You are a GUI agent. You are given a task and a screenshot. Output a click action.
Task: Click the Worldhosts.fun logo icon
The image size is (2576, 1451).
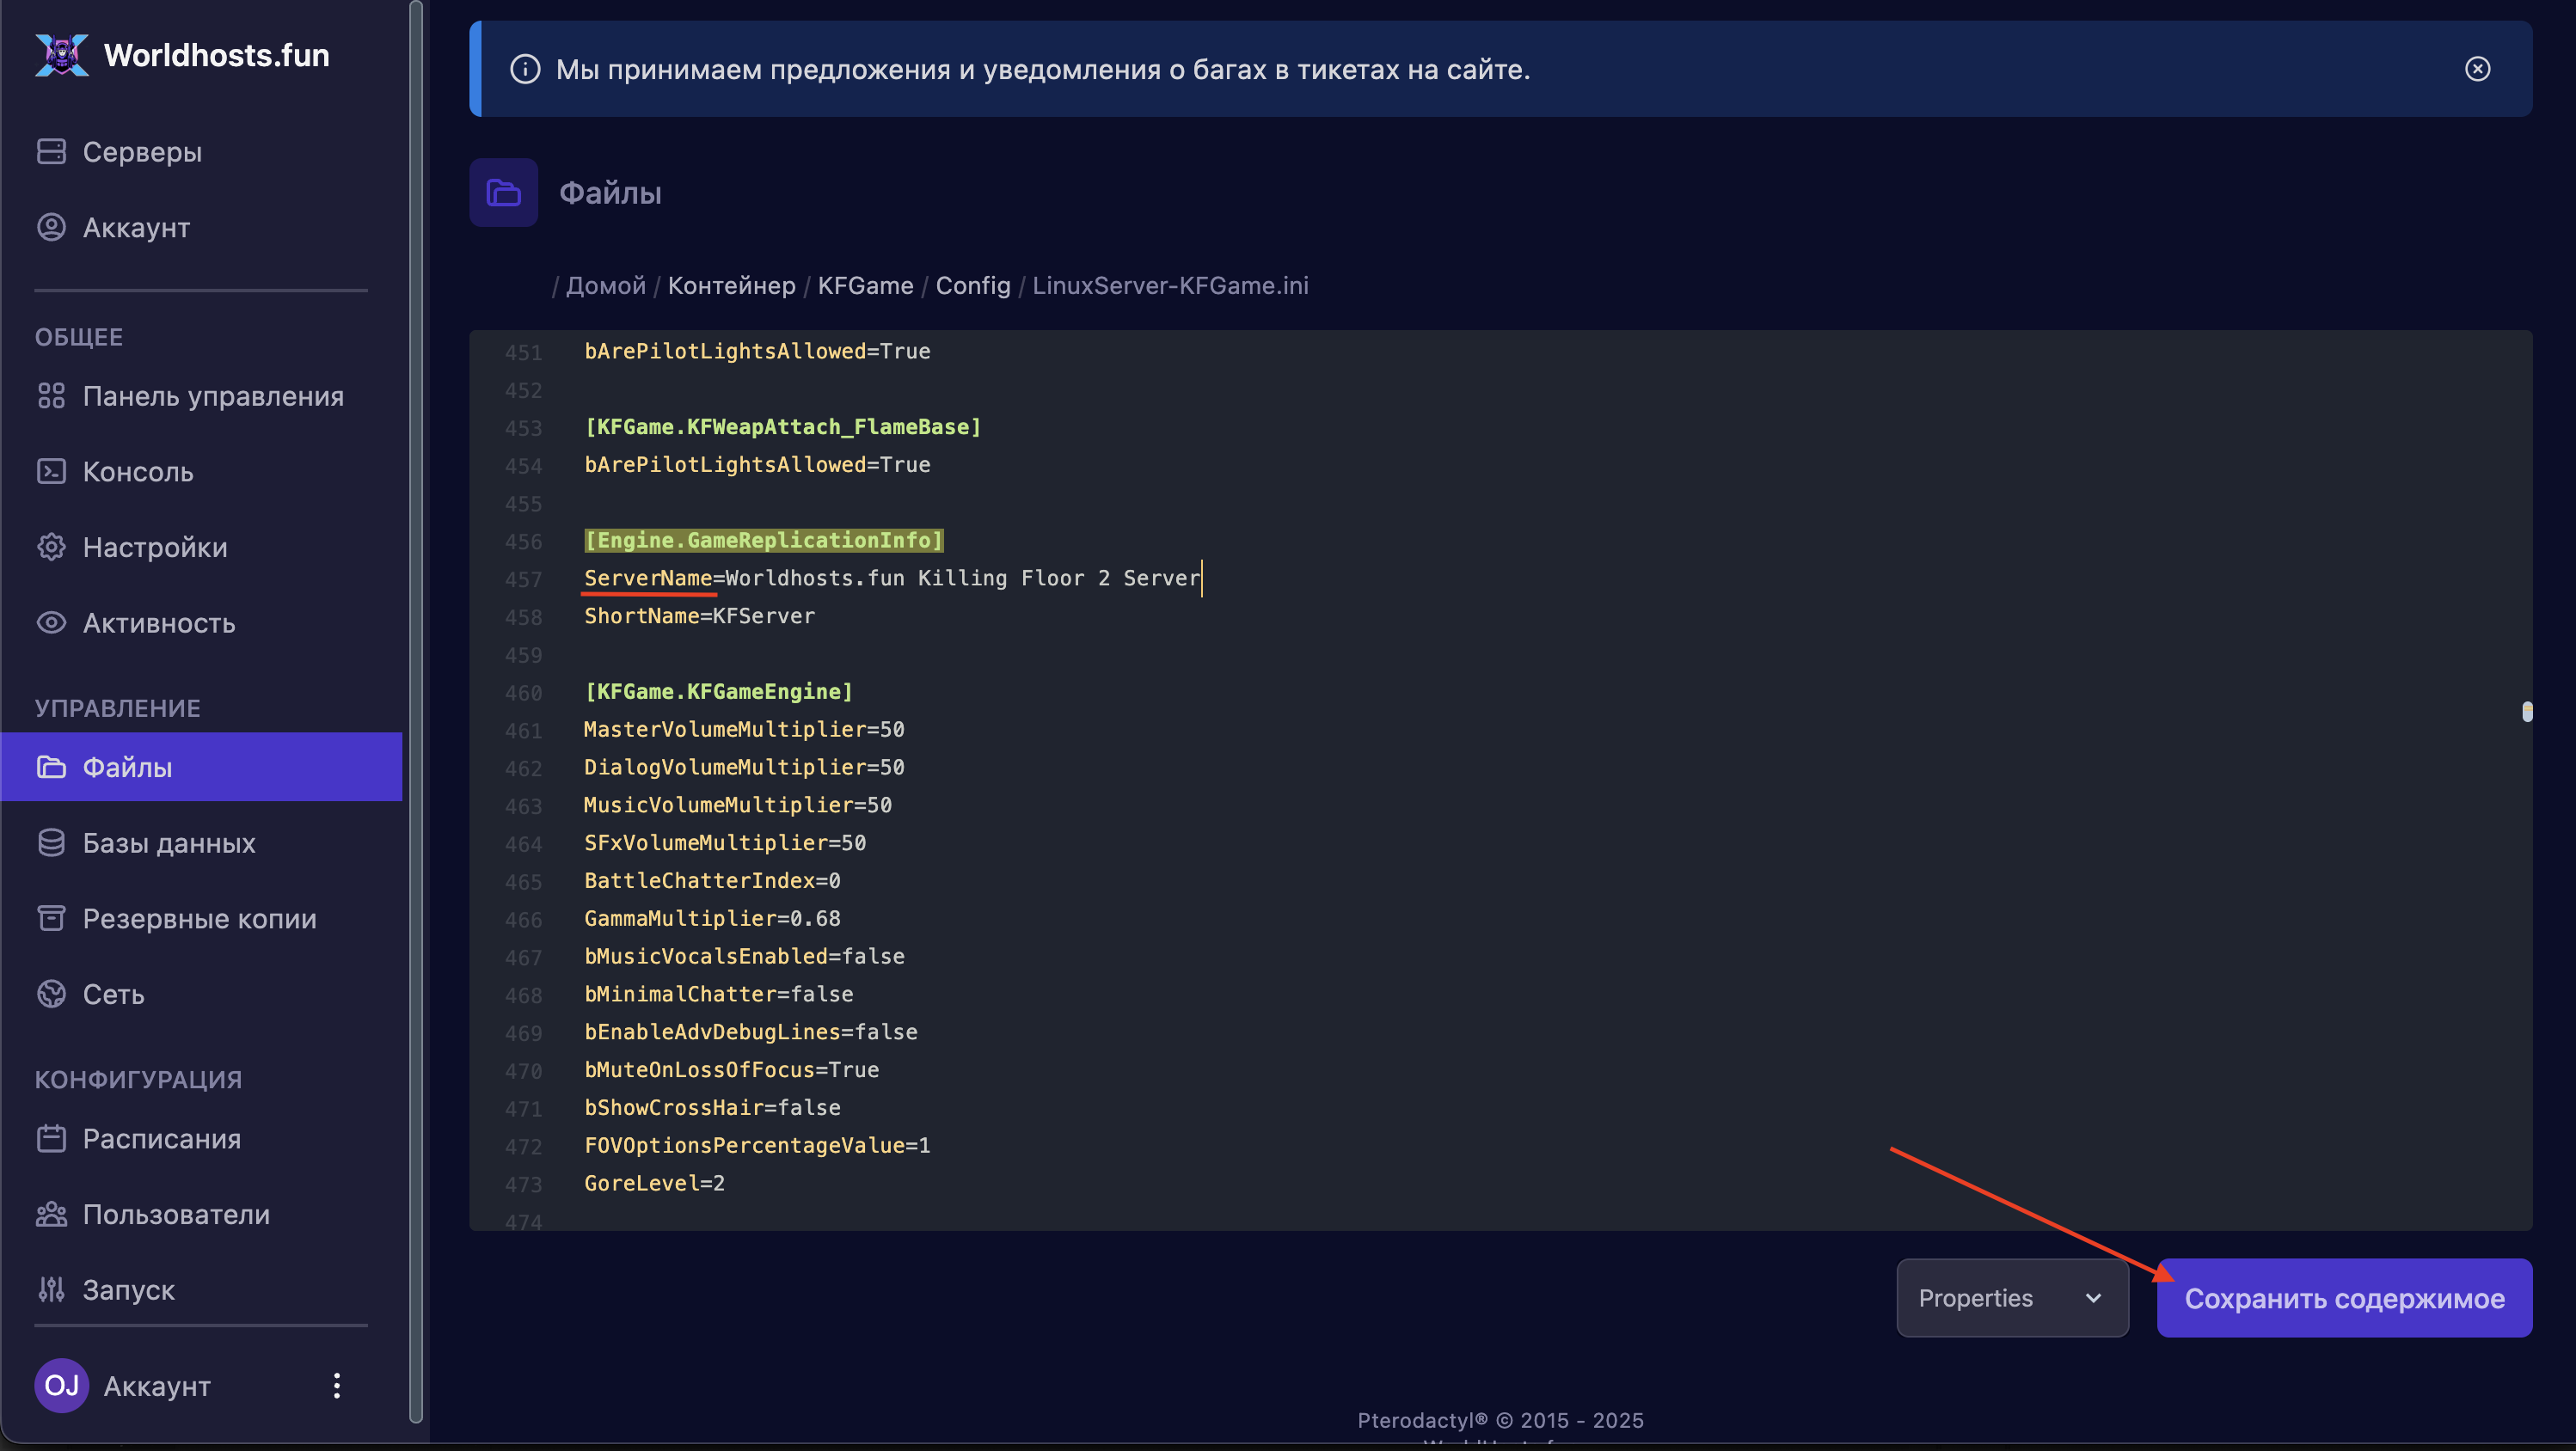[61, 55]
